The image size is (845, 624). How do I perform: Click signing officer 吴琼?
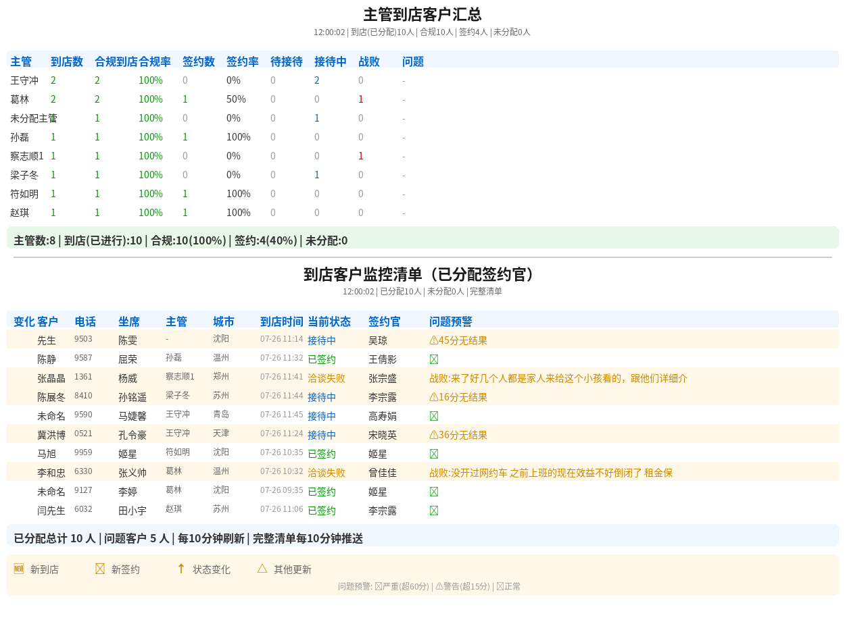[378, 340]
